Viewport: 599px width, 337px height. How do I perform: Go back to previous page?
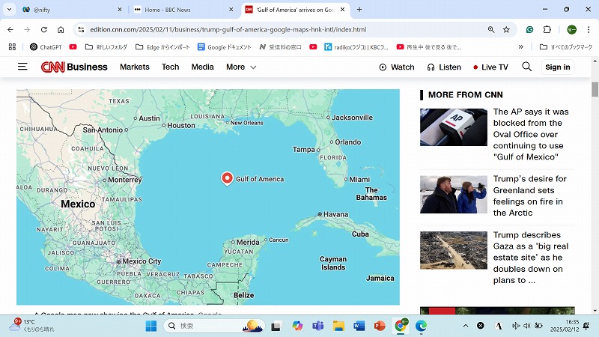coord(10,29)
